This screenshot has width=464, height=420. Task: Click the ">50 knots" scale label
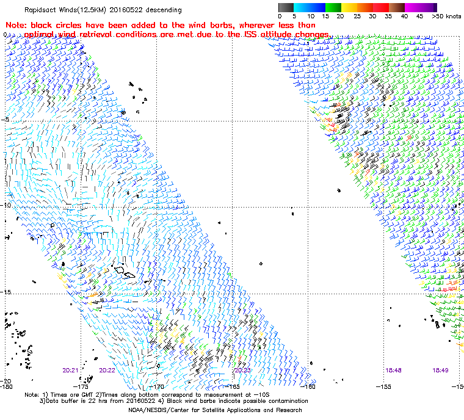coord(446,16)
